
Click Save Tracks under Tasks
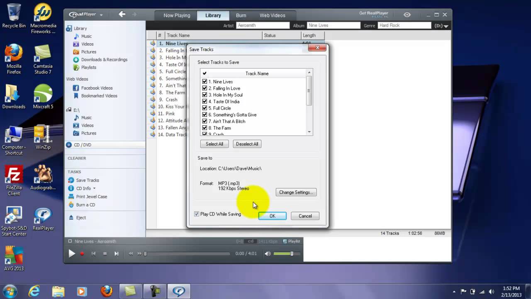88,180
